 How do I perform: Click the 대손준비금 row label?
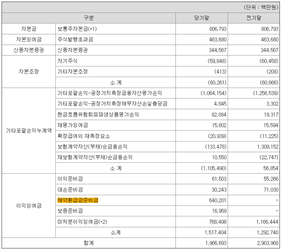(x=70, y=189)
